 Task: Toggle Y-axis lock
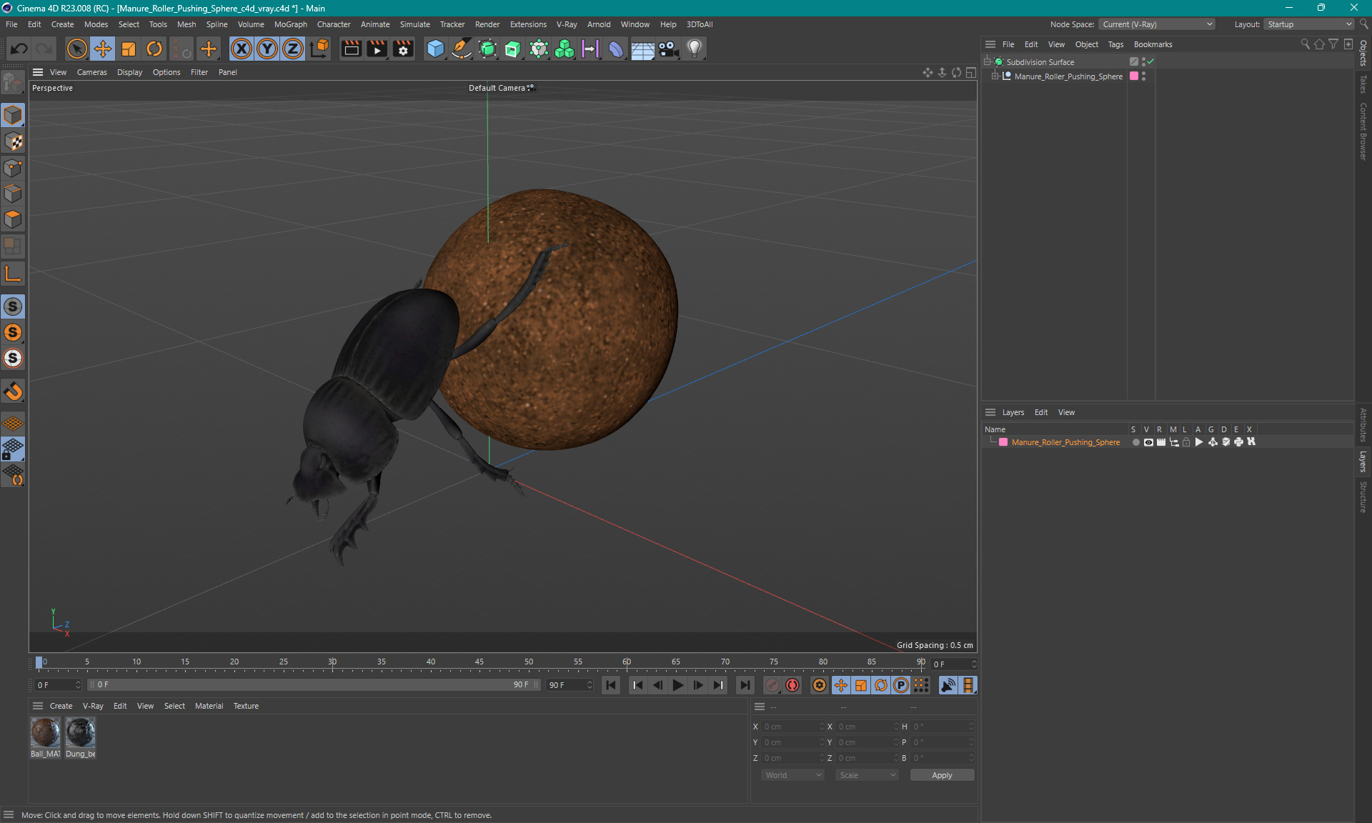point(267,49)
